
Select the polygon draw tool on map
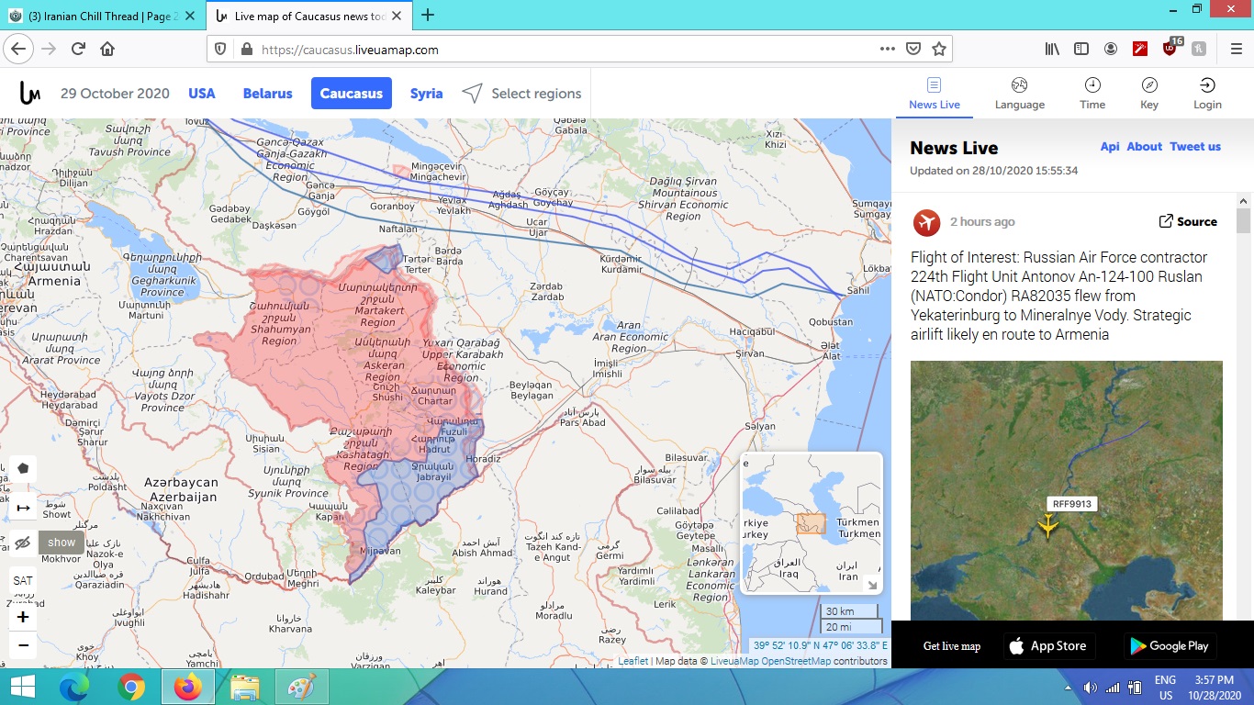coord(23,468)
